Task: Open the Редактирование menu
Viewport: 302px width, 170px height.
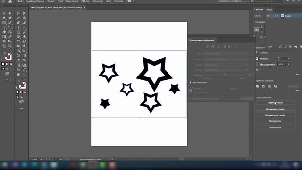Action: click(35, 1)
